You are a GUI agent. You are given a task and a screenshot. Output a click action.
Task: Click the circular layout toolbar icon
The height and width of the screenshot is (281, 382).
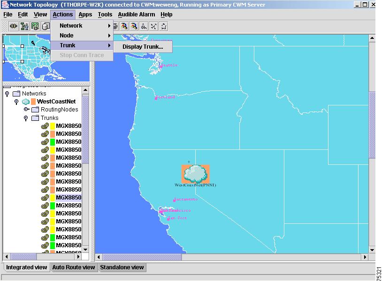[x=163, y=26]
